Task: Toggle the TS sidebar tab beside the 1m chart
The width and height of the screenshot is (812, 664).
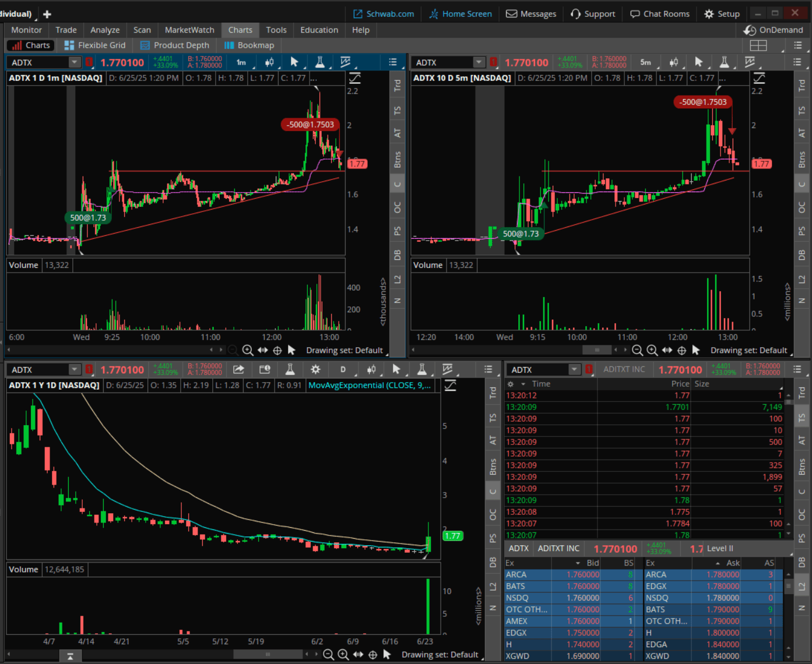Action: (x=398, y=111)
